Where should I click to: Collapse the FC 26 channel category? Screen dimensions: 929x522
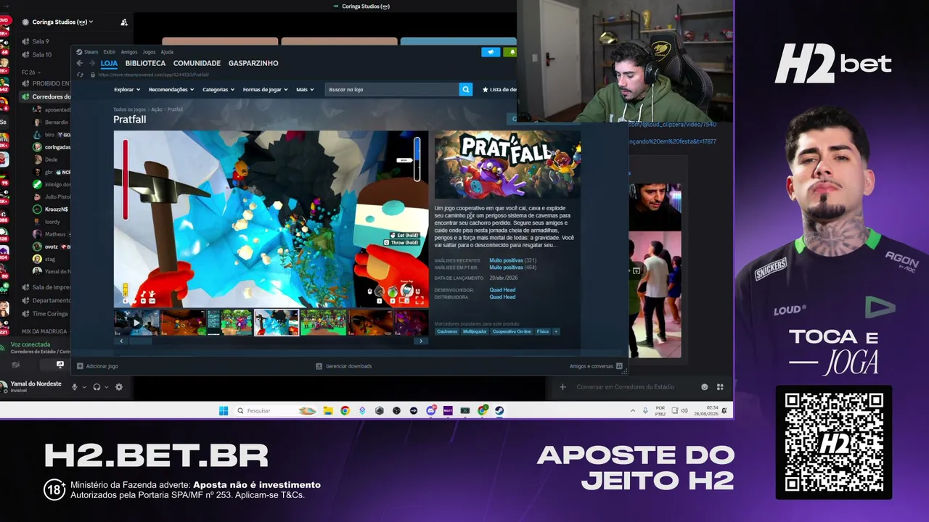30,72
